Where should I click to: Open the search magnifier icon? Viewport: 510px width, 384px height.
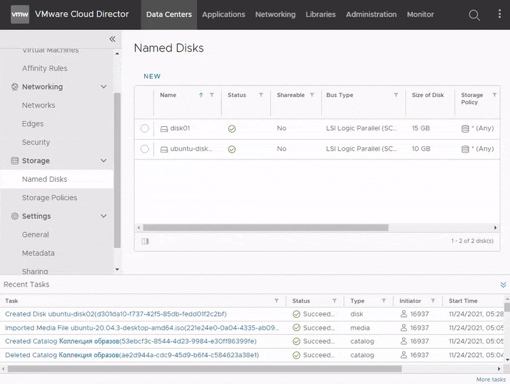(474, 15)
